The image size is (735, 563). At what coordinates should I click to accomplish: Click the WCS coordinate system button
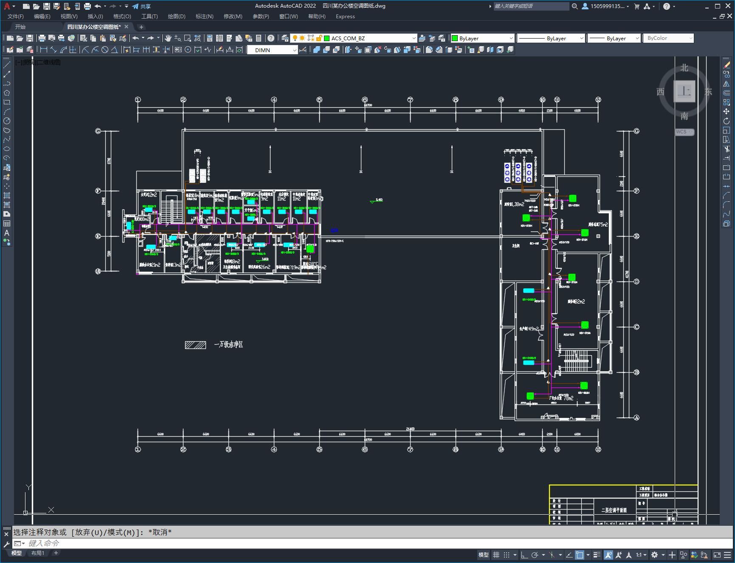click(x=684, y=132)
